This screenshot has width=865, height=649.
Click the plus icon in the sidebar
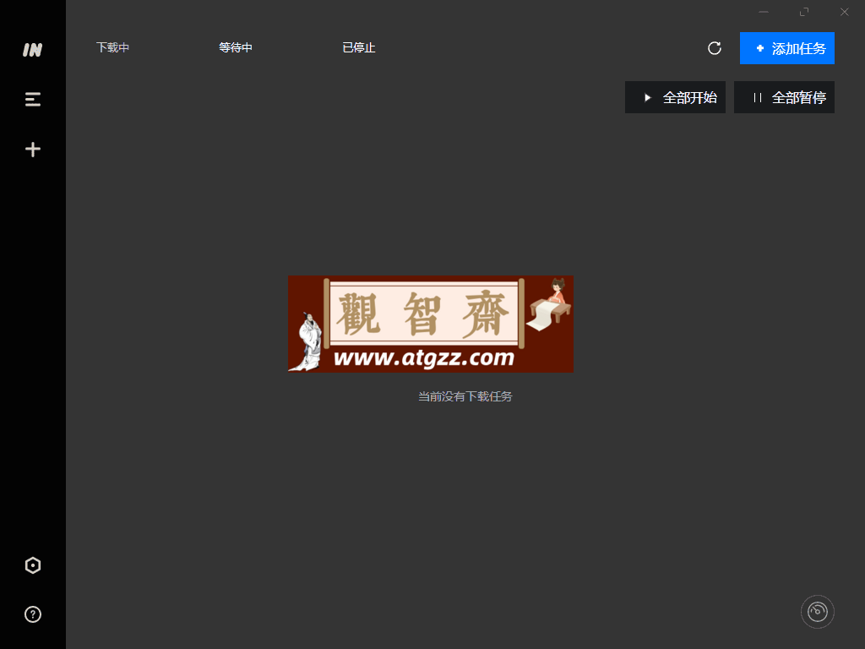pyautogui.click(x=33, y=149)
